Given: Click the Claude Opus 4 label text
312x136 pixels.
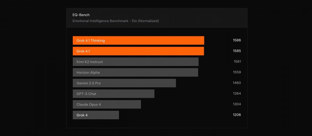Looking at the screenshot, I should point(89,105).
